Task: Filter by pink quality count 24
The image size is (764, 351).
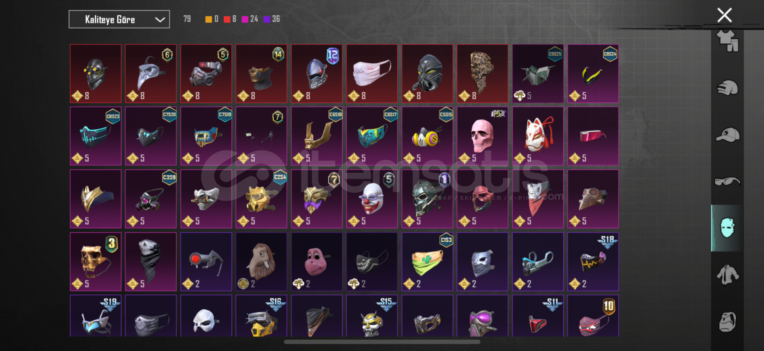Action: click(x=250, y=19)
